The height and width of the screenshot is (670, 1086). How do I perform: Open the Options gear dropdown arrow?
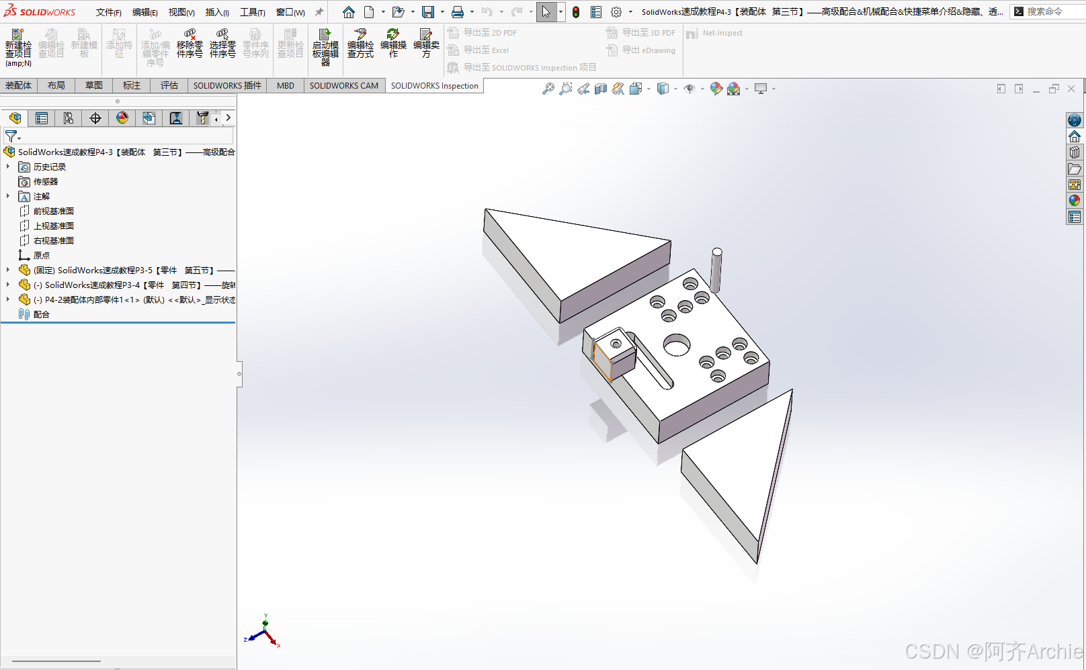[630, 12]
